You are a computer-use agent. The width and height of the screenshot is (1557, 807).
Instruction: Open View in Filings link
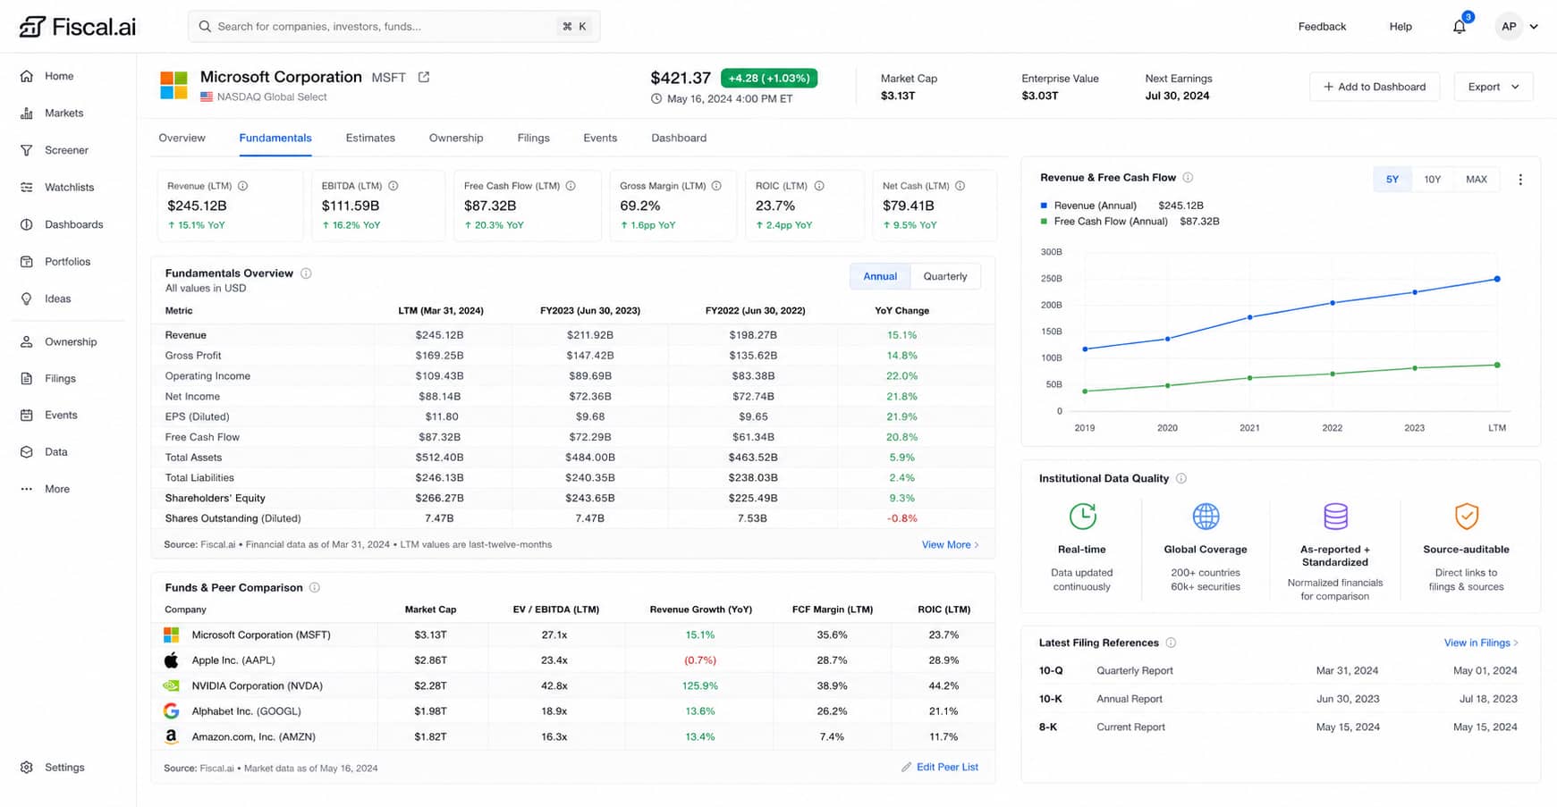1481,643
